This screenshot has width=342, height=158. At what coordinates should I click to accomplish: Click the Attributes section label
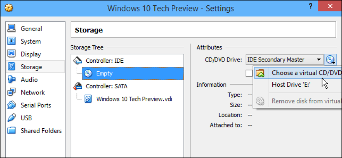click(209, 47)
